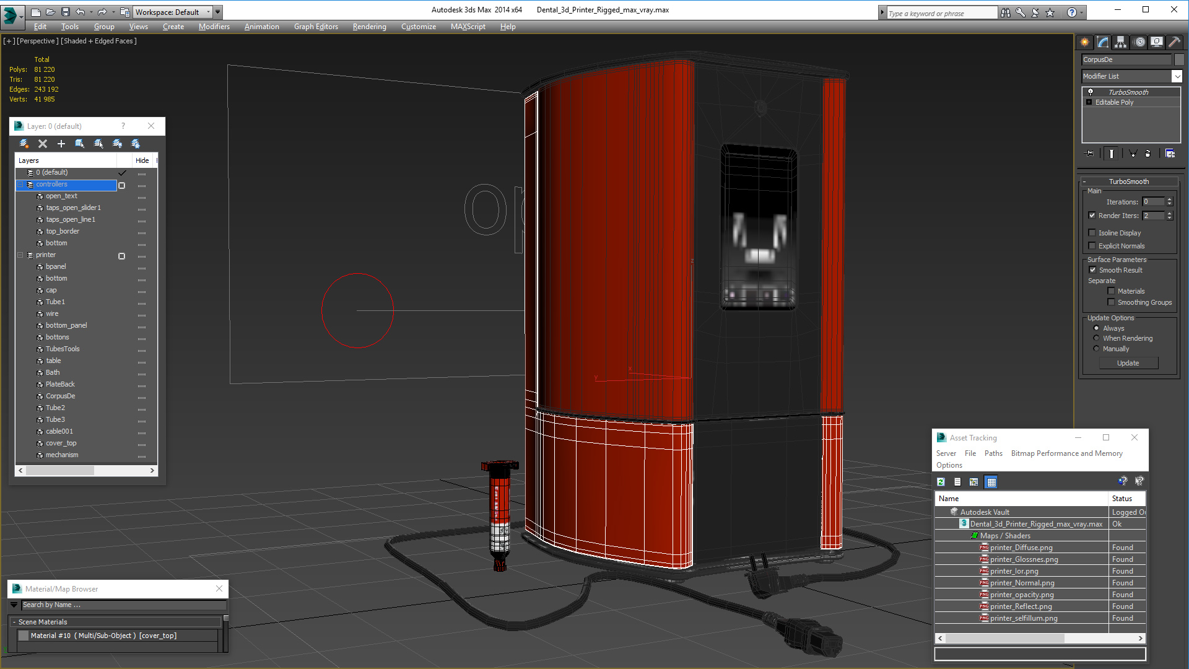Remove modifier using the trash icon

[1148, 153]
